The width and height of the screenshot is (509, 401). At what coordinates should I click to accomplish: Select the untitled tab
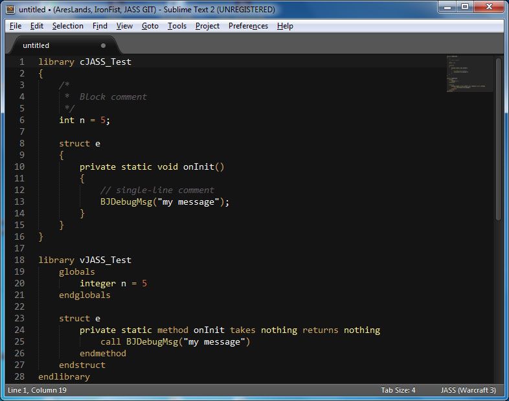63,45
